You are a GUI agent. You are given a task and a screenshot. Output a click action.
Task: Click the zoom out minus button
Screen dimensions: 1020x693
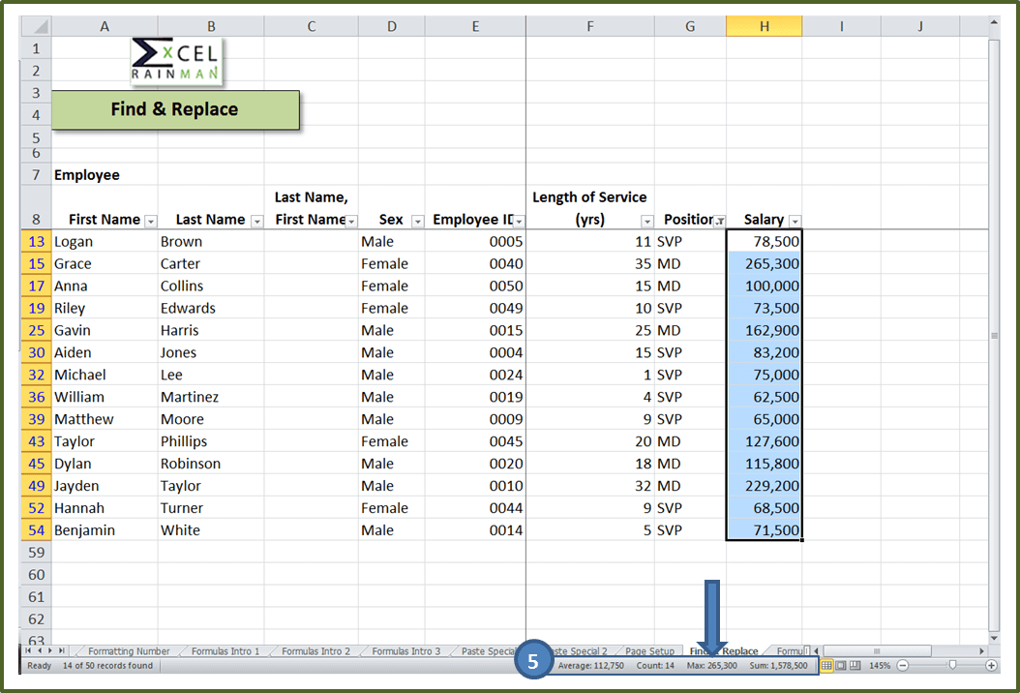pos(903,666)
